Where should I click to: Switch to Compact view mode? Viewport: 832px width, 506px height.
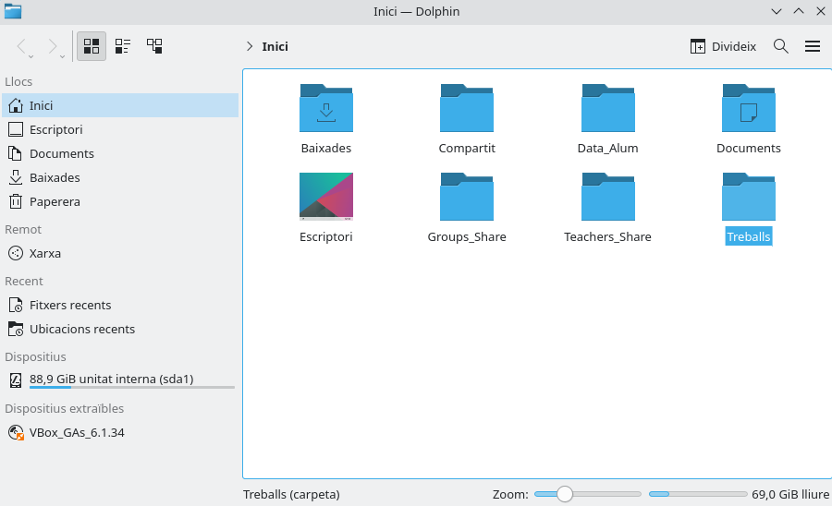[x=123, y=46]
